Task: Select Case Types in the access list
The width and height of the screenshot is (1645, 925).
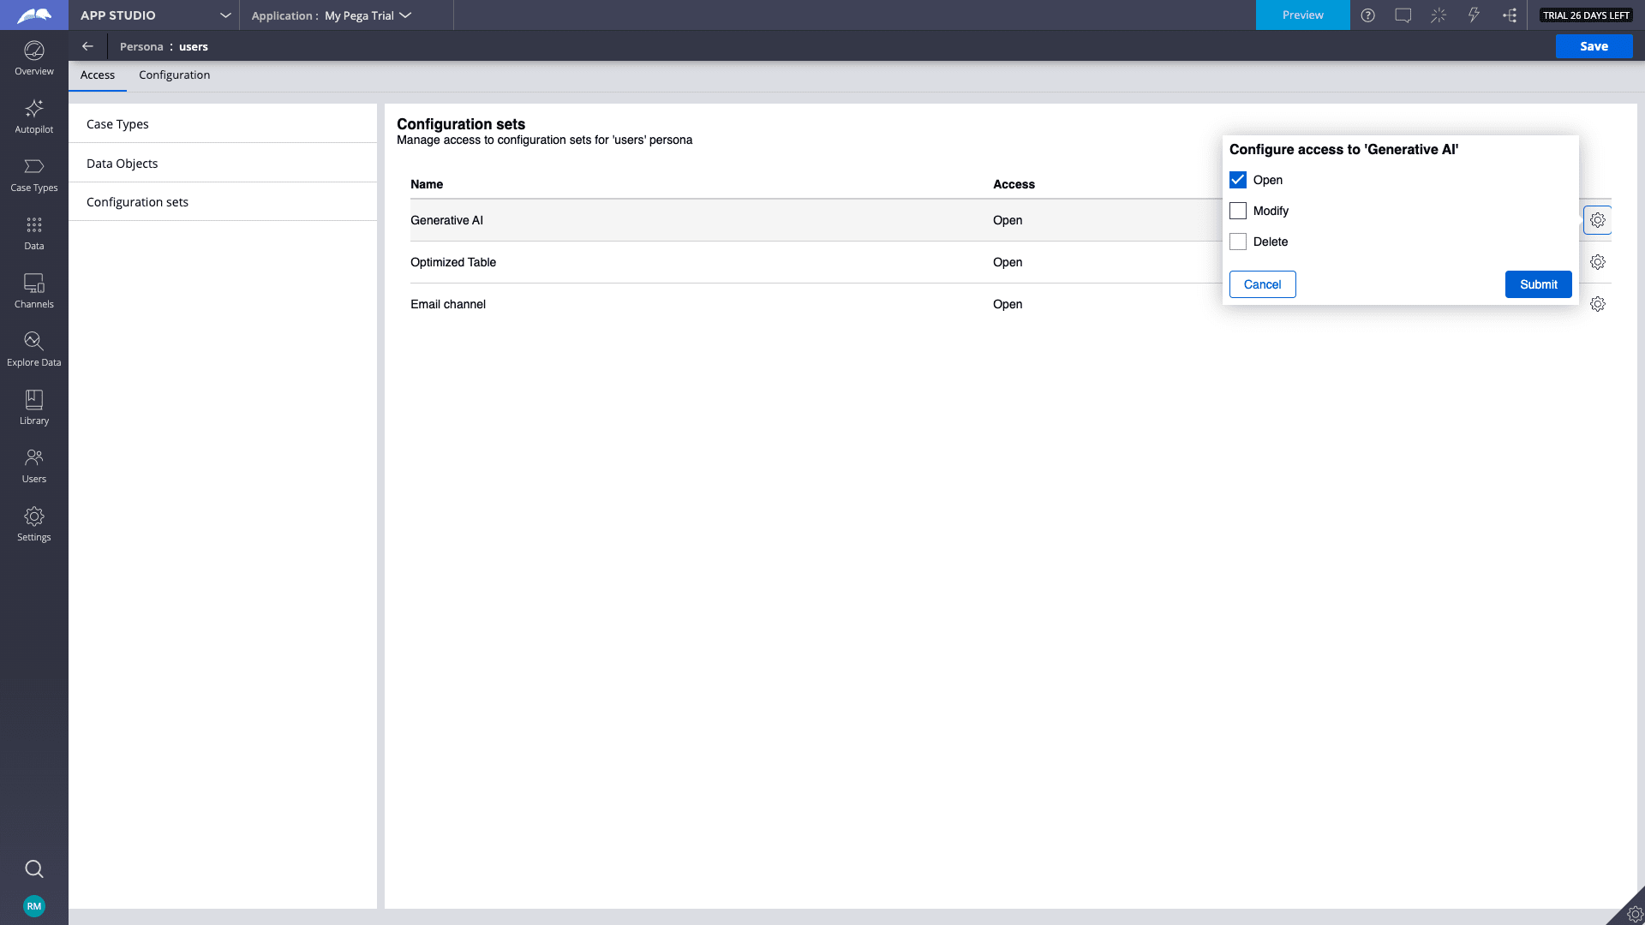Action: point(223,124)
